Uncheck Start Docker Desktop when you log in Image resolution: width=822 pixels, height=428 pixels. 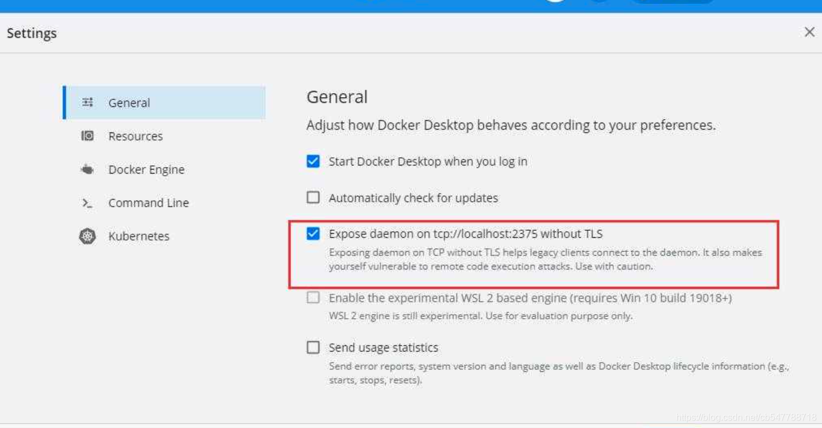(313, 161)
